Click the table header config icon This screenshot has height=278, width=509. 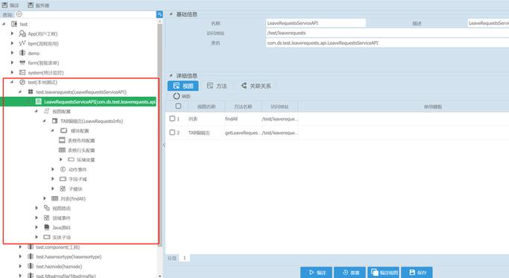tap(62, 150)
